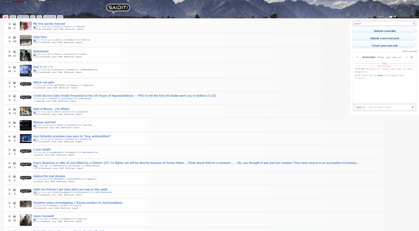
Task: Click 'block user' under 'Asking the real doosies'
Action: (x=61, y=182)
